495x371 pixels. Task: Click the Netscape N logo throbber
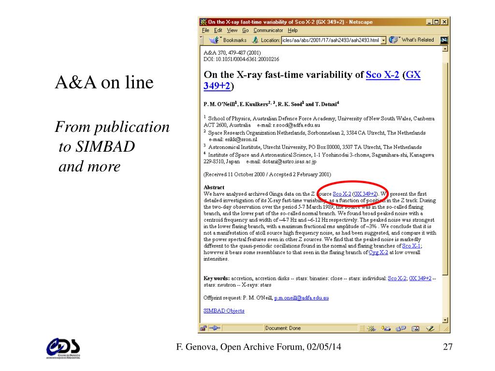pos(444,40)
